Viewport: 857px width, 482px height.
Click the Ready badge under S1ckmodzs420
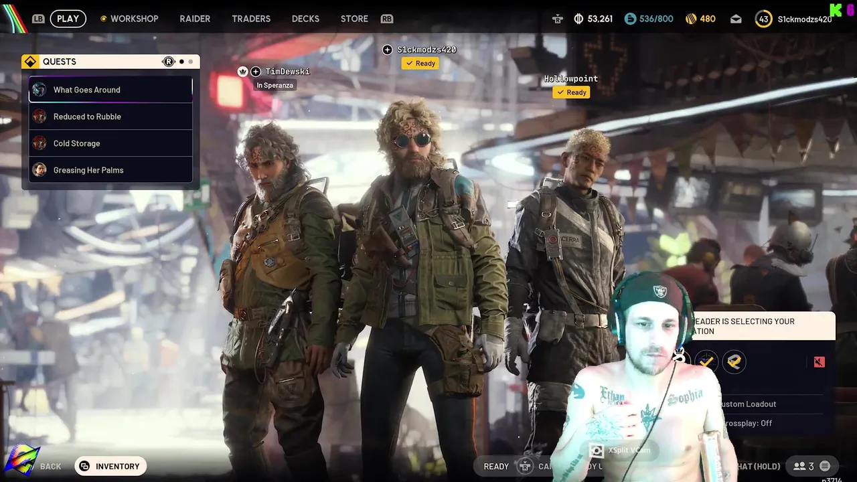pyautogui.click(x=420, y=64)
